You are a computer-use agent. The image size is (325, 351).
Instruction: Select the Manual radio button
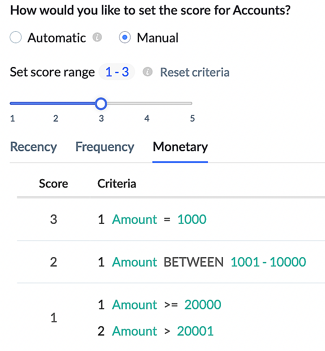click(x=125, y=38)
